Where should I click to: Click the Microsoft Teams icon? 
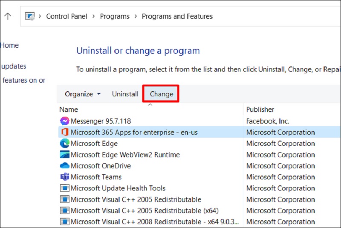pyautogui.click(x=64, y=177)
